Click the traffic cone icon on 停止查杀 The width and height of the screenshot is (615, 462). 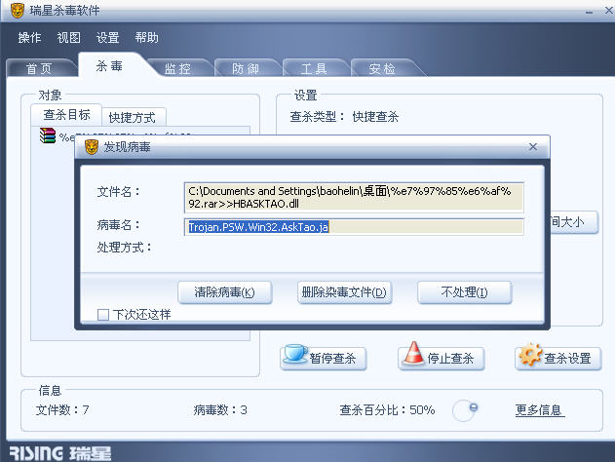click(x=413, y=353)
